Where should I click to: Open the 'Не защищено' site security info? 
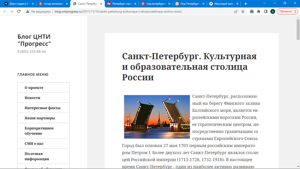[38, 12]
